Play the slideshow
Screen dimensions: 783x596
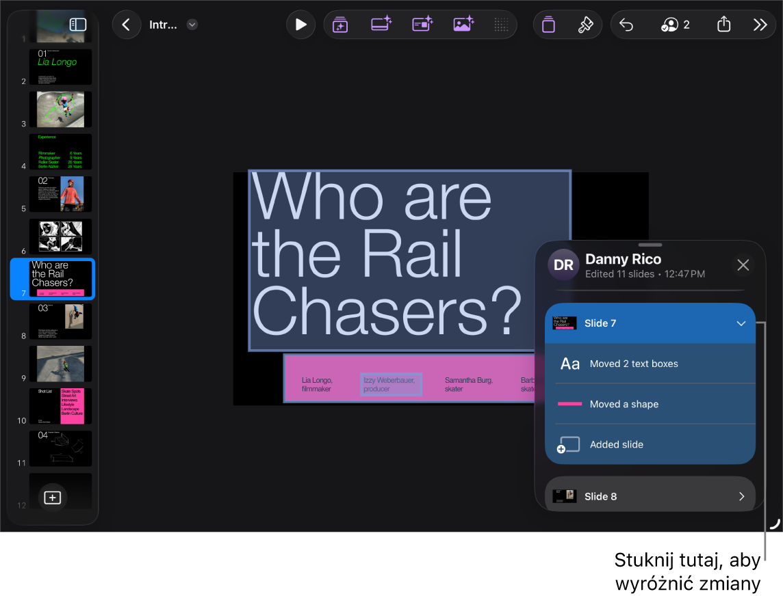(x=300, y=25)
